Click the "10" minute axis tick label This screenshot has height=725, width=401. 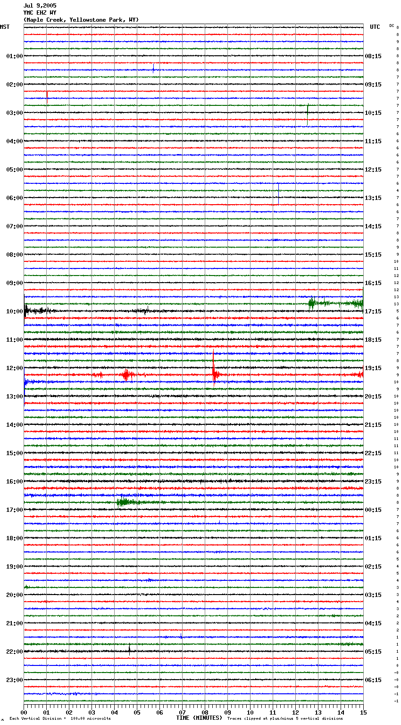250,712
